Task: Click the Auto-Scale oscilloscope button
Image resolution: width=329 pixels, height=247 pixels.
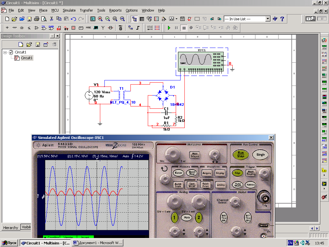Action: coord(178,185)
